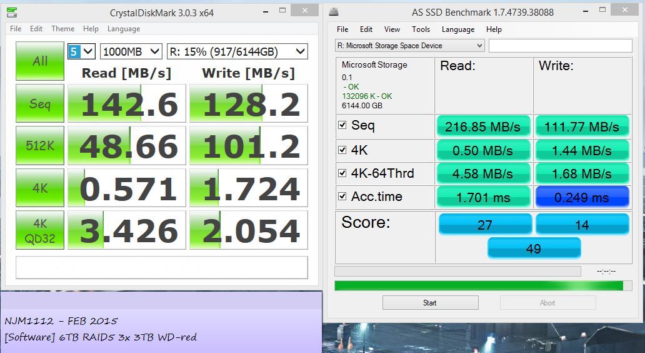The height and width of the screenshot is (353, 645).
Task: Click the green benchmark progress bar
Action: coord(479,285)
